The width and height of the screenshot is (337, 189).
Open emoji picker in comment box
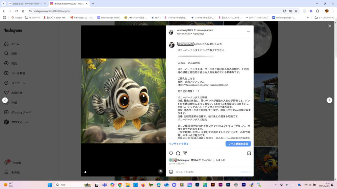click(x=171, y=172)
